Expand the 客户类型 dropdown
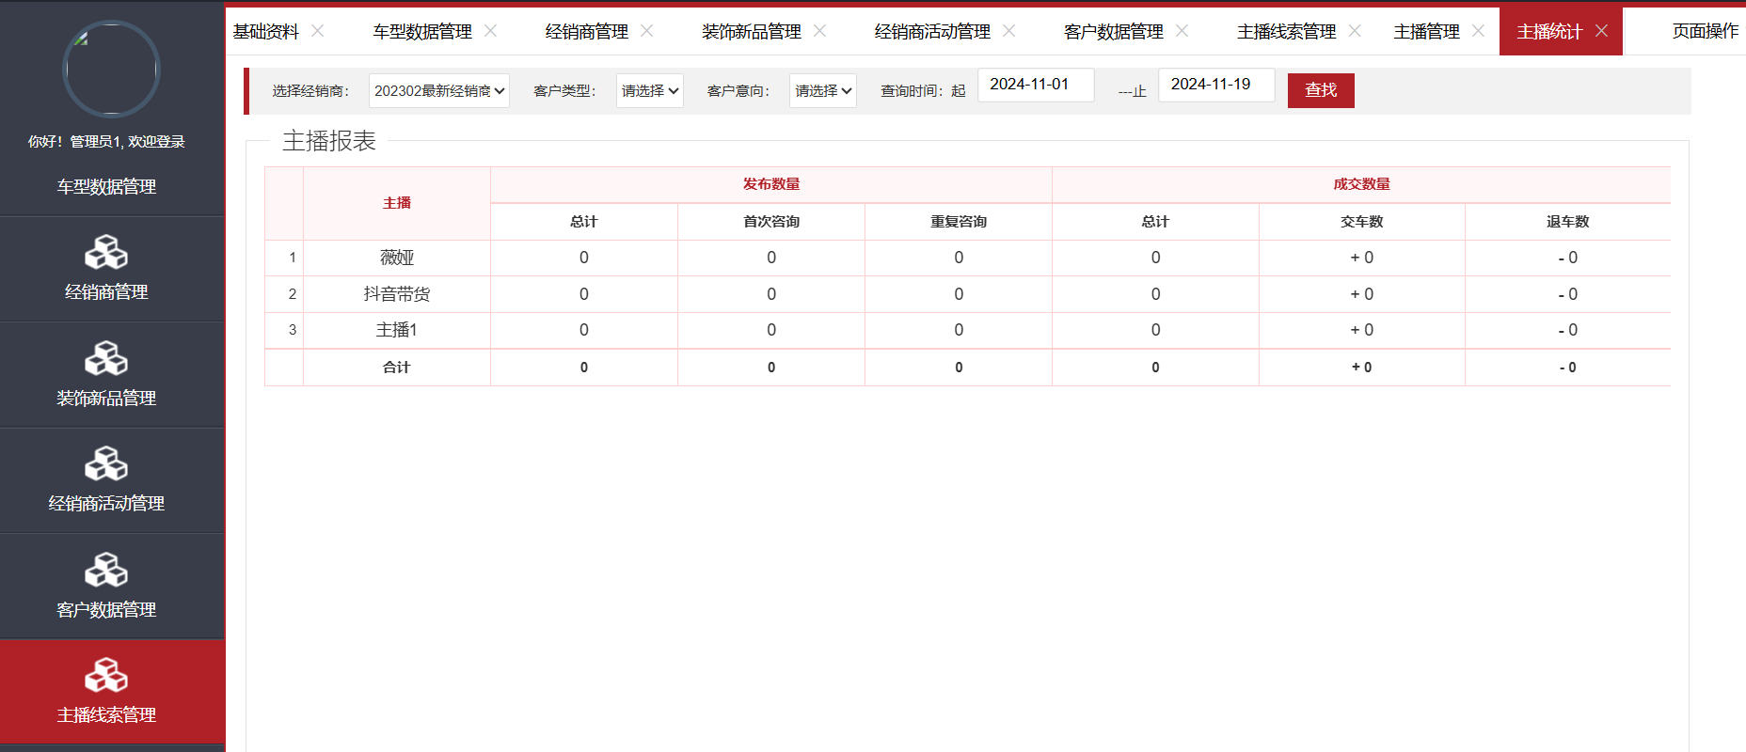 point(649,91)
